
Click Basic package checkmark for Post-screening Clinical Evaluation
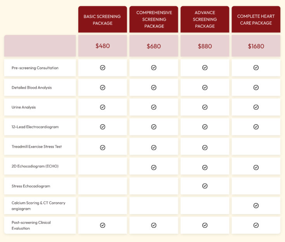point(103,225)
